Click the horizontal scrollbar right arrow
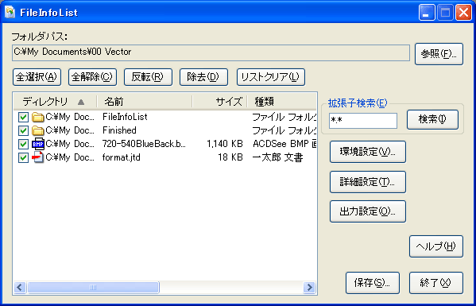 coord(309,287)
